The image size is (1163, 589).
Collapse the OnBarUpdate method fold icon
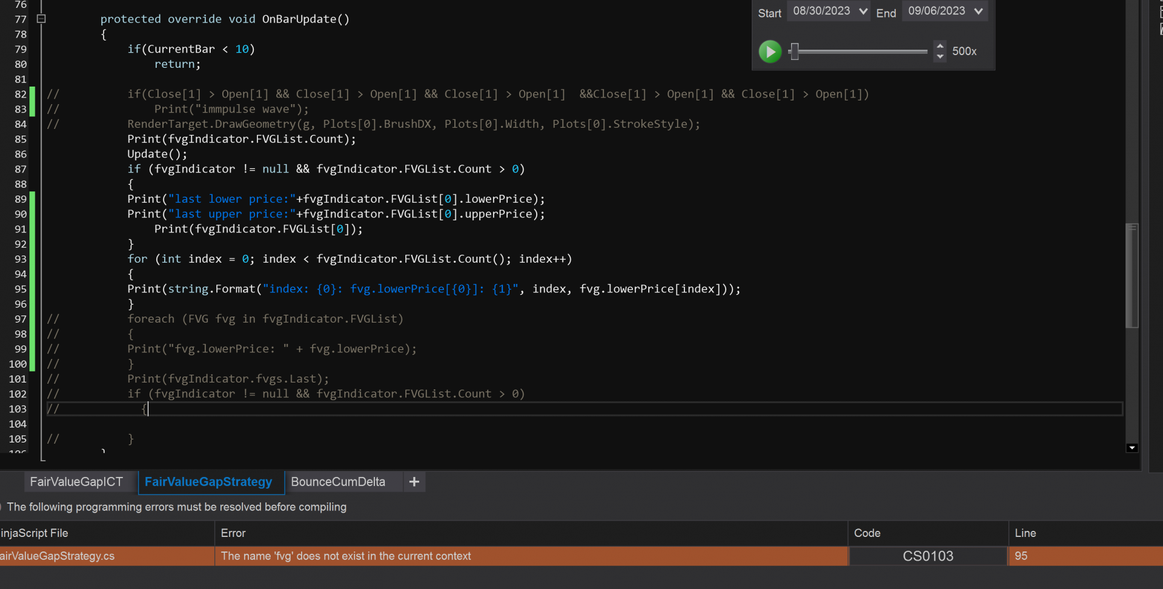[41, 19]
